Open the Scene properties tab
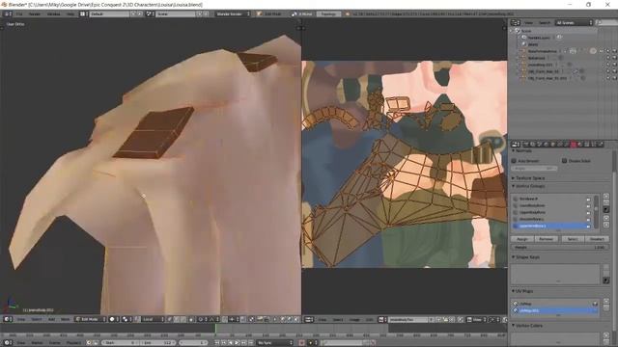Image resolution: width=618 pixels, height=347 pixels. click(x=539, y=145)
